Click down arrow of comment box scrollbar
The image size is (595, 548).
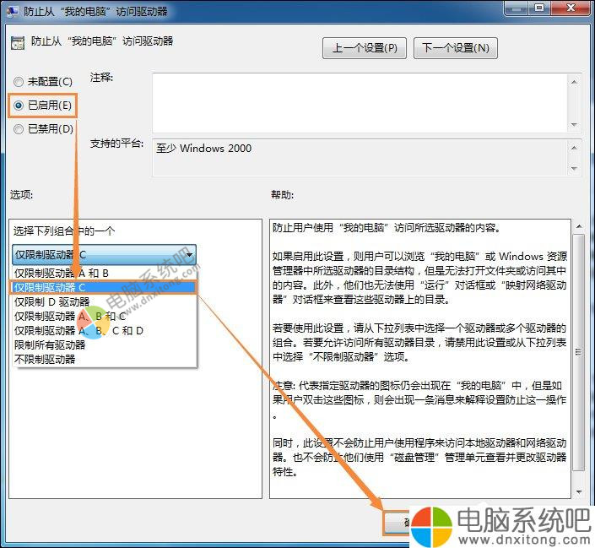(x=574, y=125)
